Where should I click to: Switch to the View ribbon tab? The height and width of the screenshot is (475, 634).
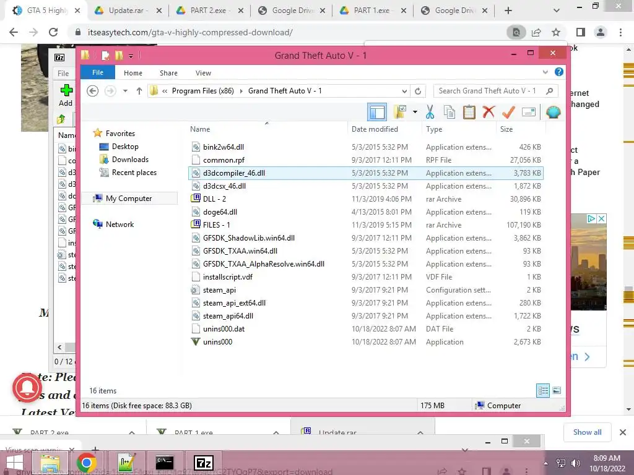click(203, 73)
